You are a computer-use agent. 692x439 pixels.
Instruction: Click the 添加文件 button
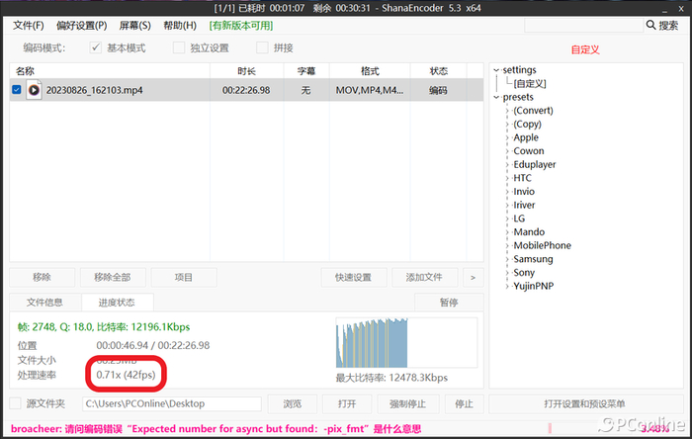pyautogui.click(x=424, y=277)
